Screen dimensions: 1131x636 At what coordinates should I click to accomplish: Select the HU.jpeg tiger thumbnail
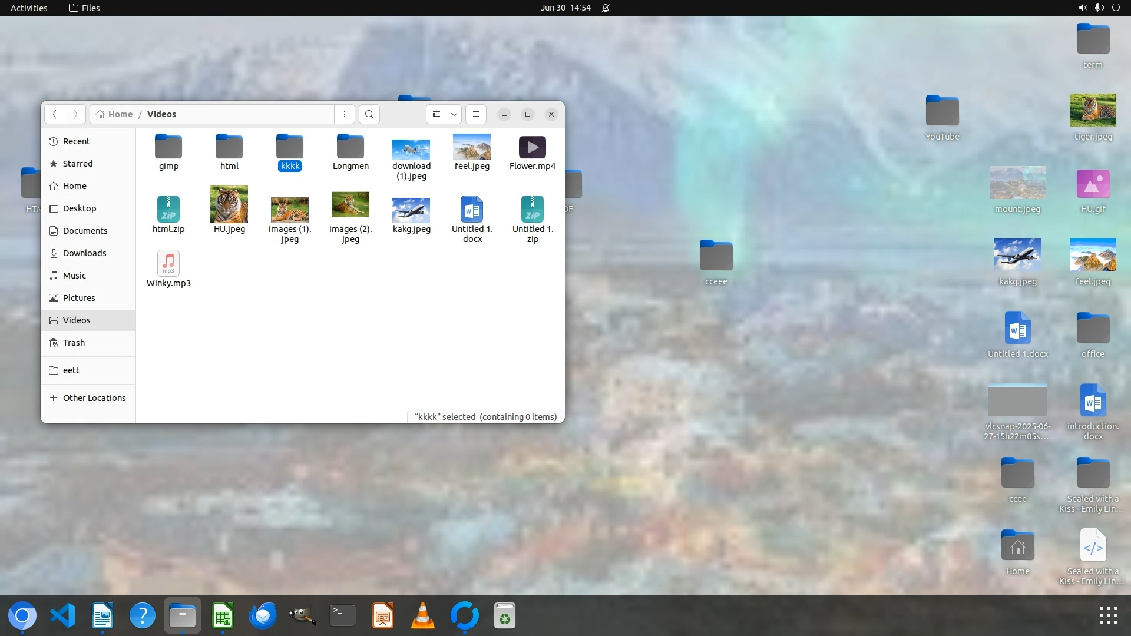point(229,204)
